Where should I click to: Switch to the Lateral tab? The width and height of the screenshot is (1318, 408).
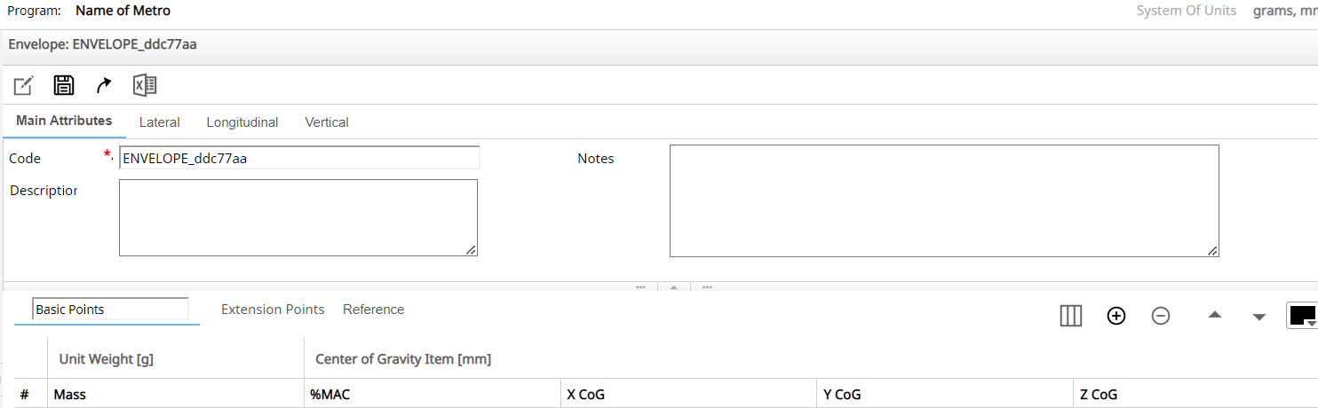[160, 122]
